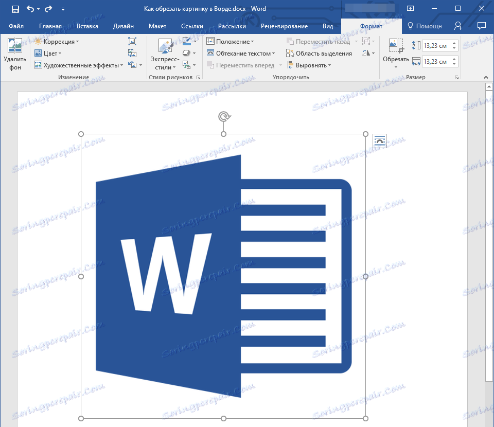Open the Положение dropdown
Image resolution: width=494 pixels, height=427 pixels.
pos(230,42)
